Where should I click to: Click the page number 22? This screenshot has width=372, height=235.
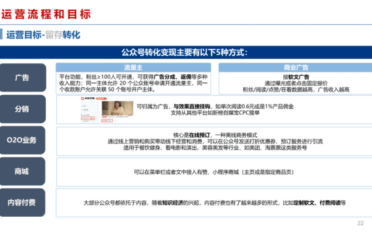(x=360, y=223)
